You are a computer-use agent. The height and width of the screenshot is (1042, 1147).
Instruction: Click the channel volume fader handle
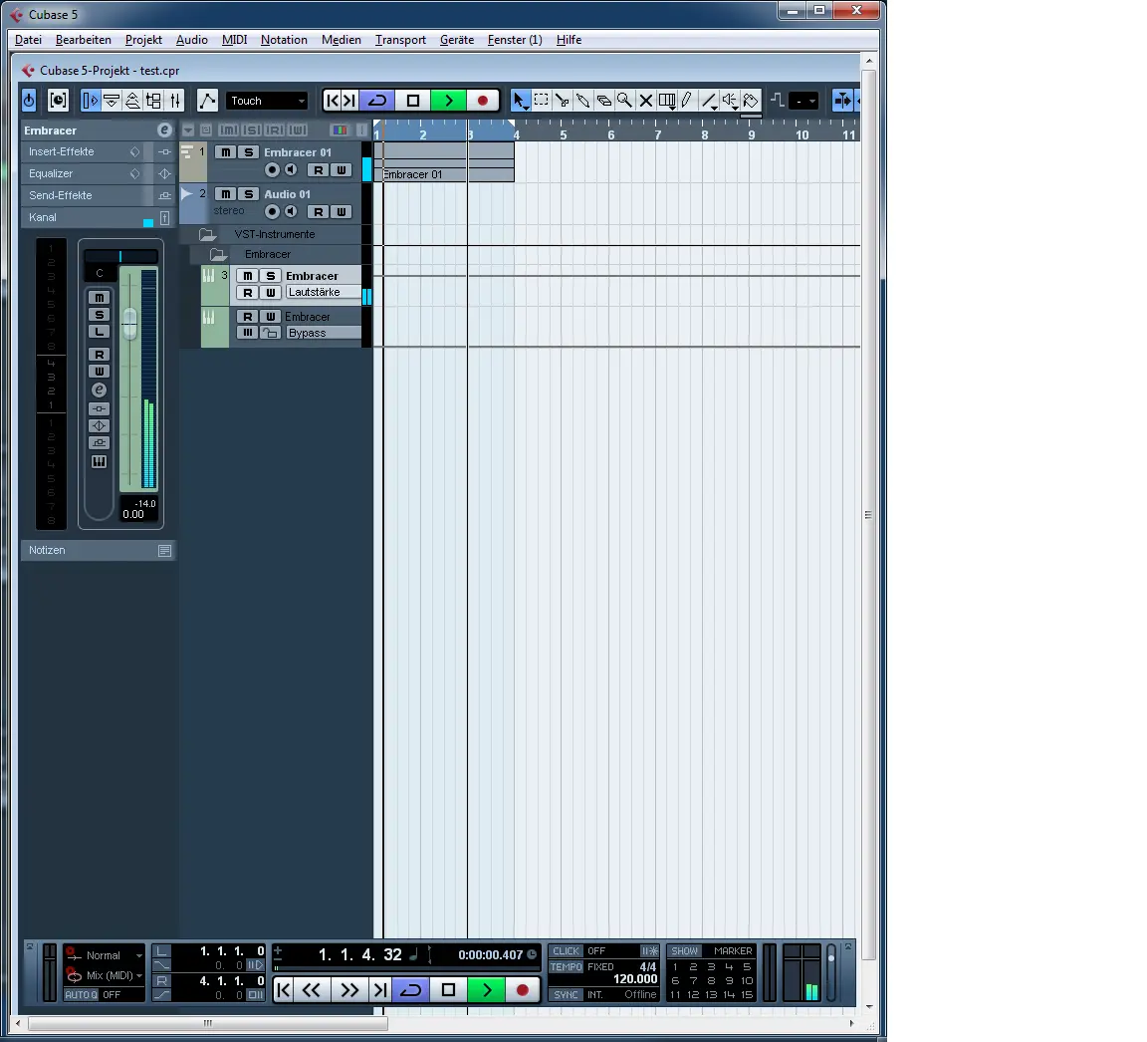point(129,323)
